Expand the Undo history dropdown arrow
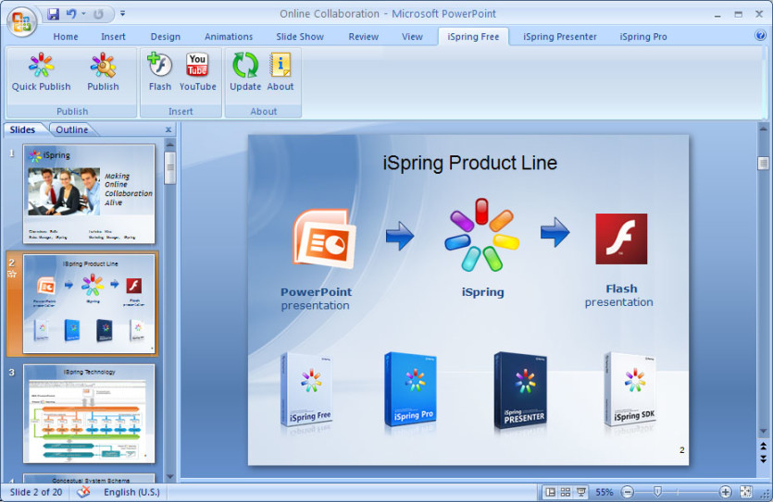The width and height of the screenshot is (773, 502). click(83, 14)
